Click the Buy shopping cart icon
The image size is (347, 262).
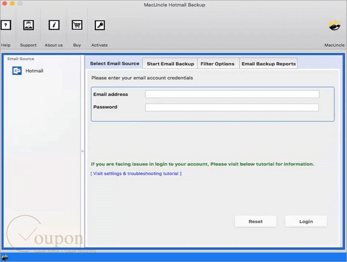pos(77,25)
